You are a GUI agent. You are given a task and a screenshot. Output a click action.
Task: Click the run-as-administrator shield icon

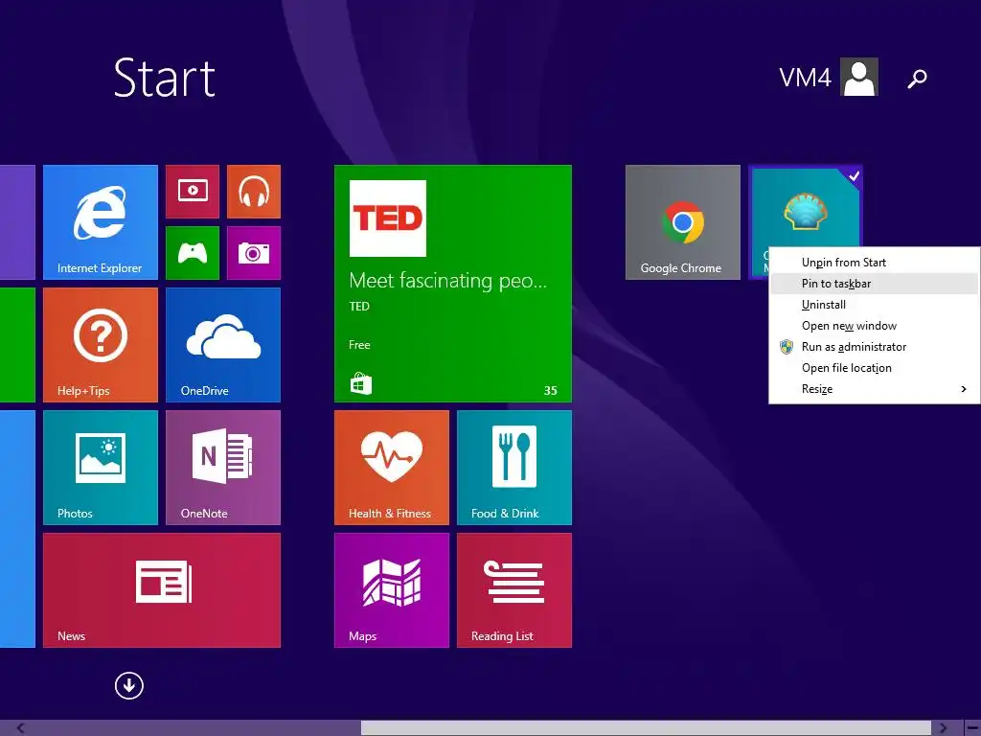point(787,347)
